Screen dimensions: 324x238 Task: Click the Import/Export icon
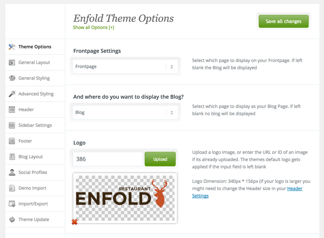click(12, 204)
